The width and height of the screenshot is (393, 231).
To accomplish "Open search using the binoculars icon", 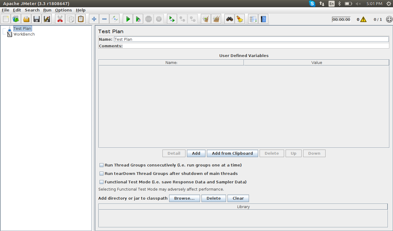I will click(230, 19).
